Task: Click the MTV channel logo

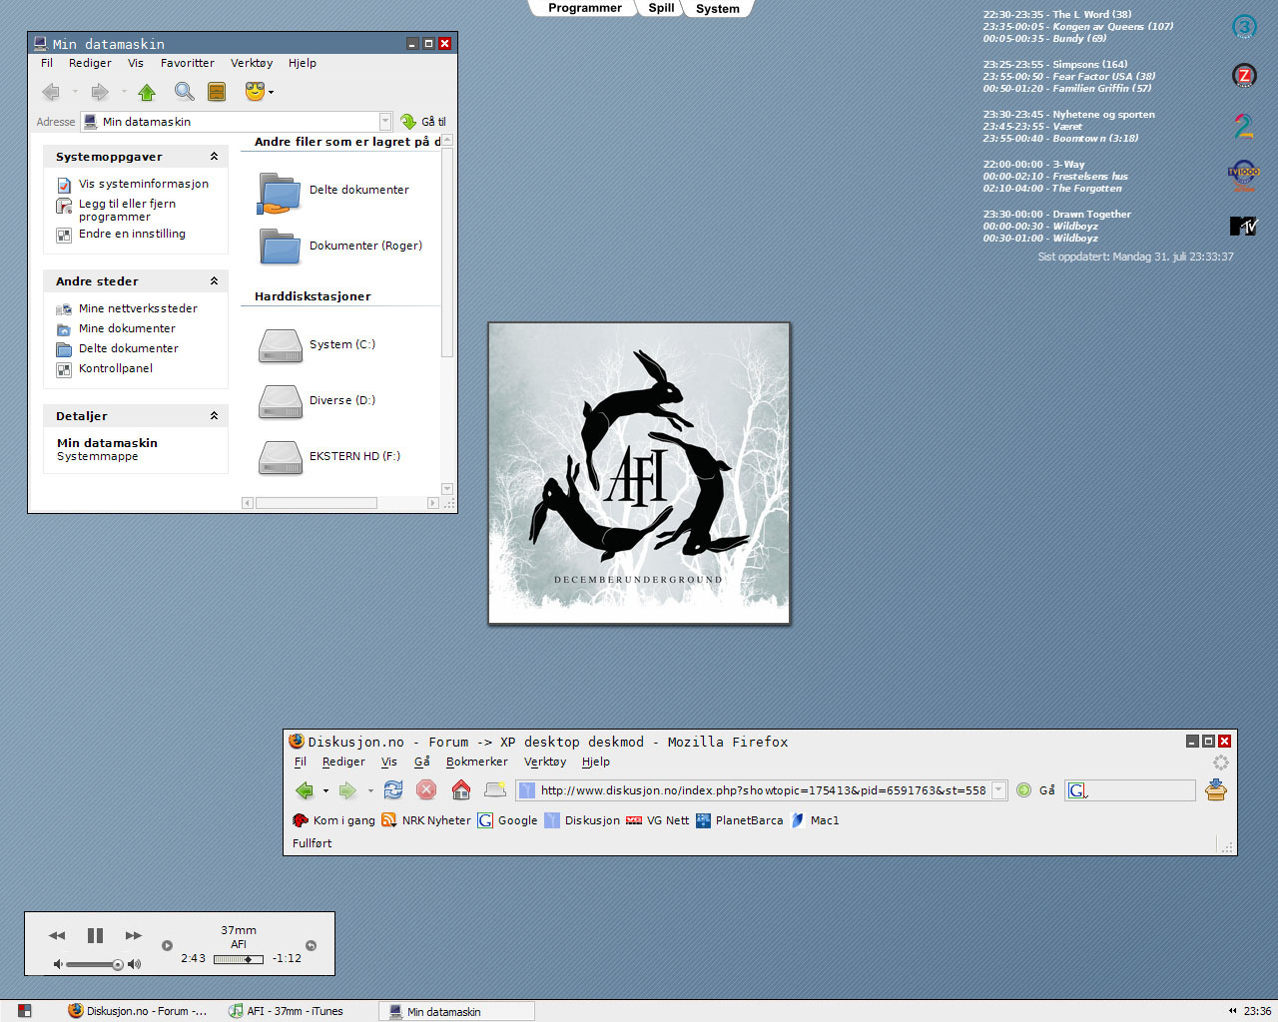Action: pos(1244,226)
